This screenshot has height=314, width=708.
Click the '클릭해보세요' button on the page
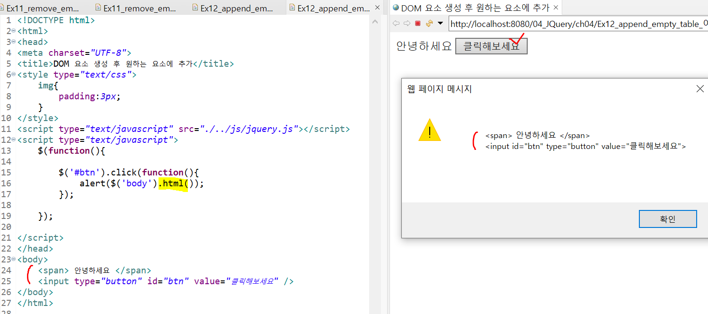coord(491,46)
